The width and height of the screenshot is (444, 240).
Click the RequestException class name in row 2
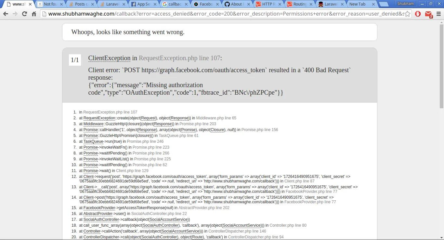pos(99,118)
